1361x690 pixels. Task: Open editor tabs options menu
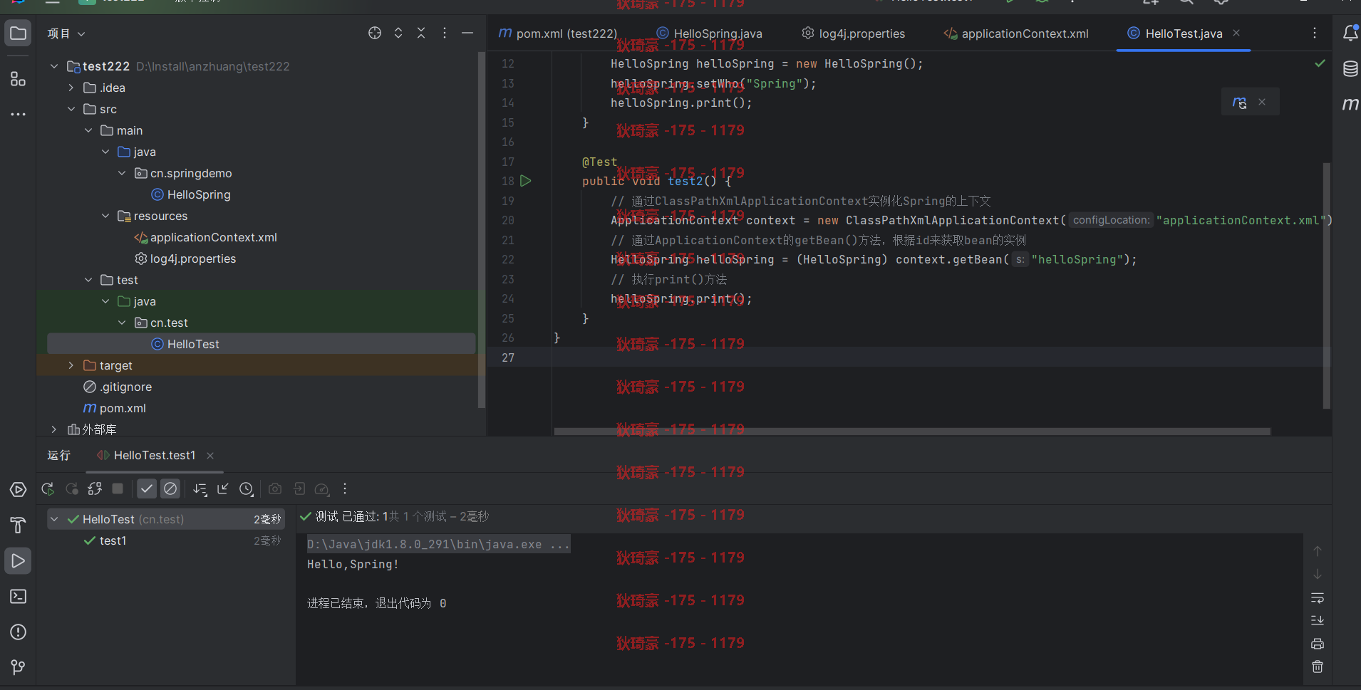[1315, 33]
